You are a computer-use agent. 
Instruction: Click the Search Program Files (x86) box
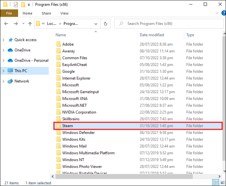coord(169,24)
